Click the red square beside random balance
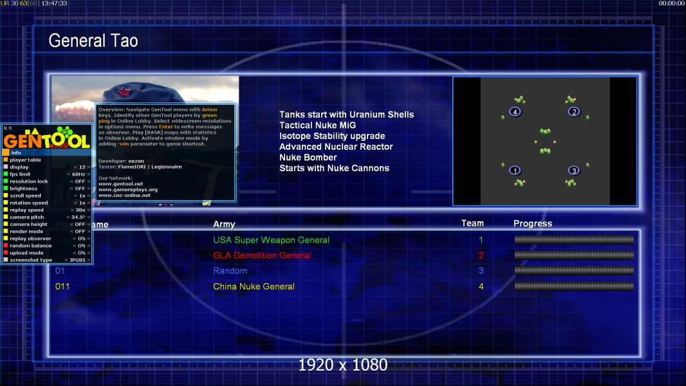Screen dimensions: 686x386 coord(6,245)
